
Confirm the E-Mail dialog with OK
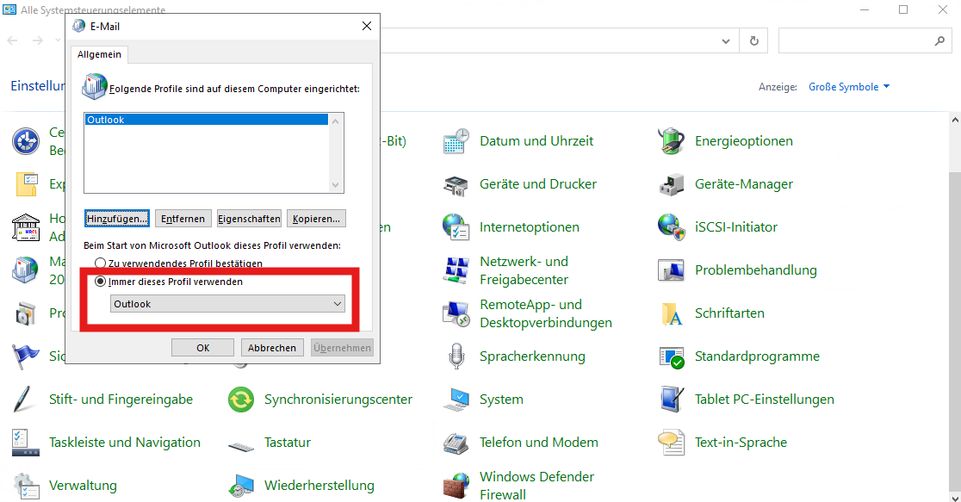(x=203, y=348)
